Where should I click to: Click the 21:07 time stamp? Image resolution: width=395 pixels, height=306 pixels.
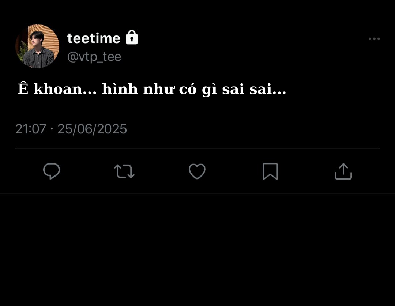(x=31, y=129)
